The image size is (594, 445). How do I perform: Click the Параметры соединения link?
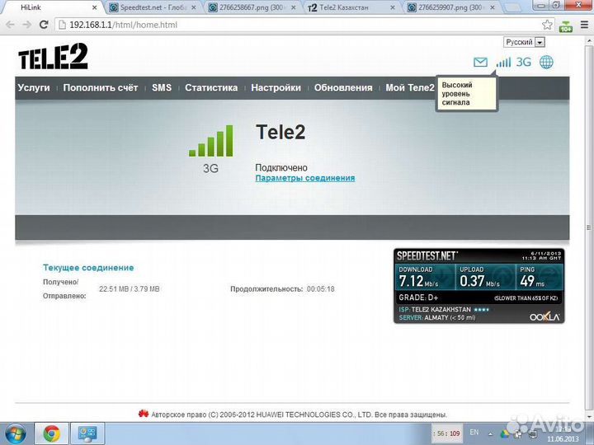tap(305, 178)
